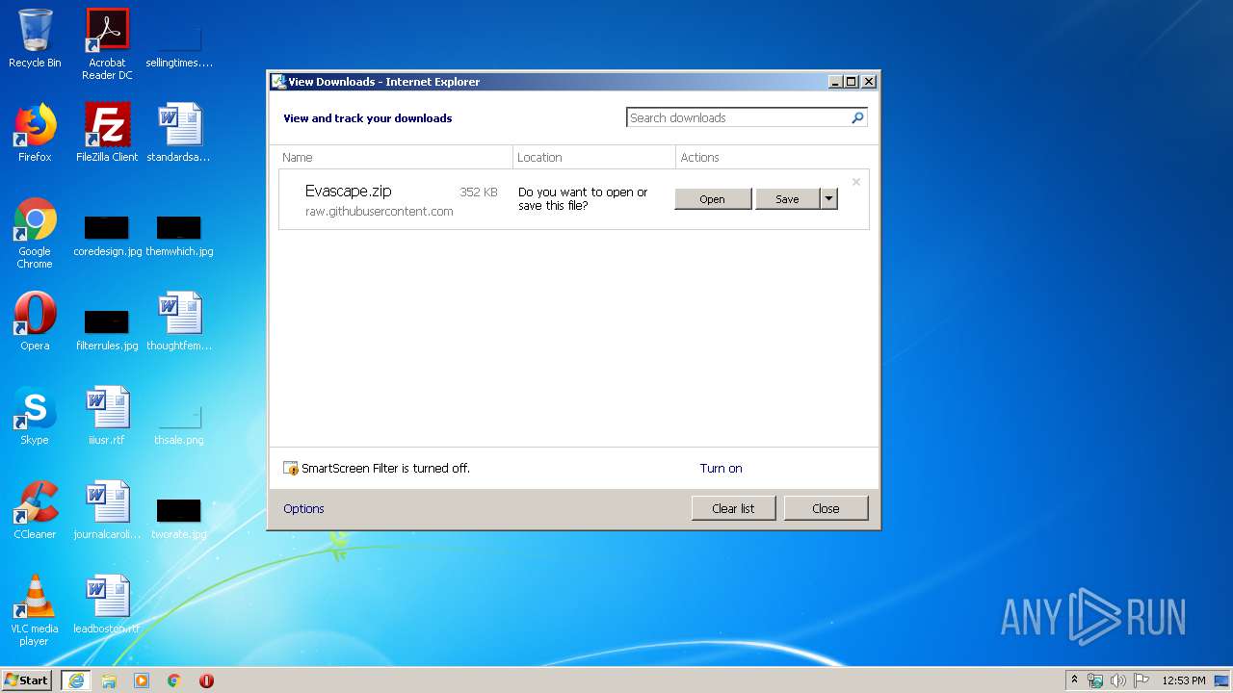Select the FileZilla Client desktop icon
The width and height of the screenshot is (1233, 693).
[107, 133]
